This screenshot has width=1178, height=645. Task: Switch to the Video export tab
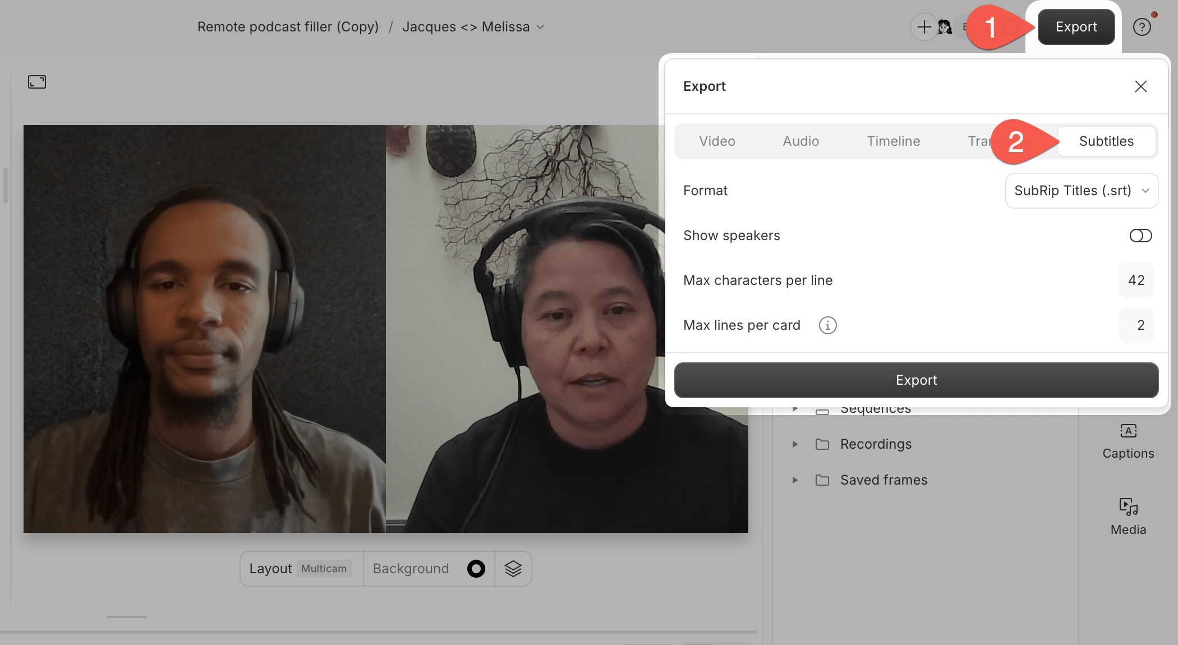(717, 141)
